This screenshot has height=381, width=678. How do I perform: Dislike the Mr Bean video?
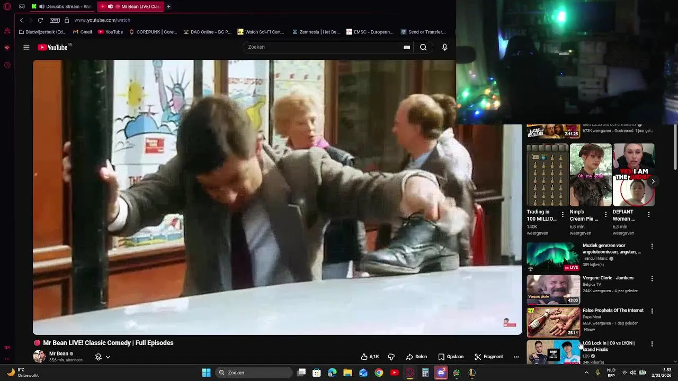coord(391,357)
